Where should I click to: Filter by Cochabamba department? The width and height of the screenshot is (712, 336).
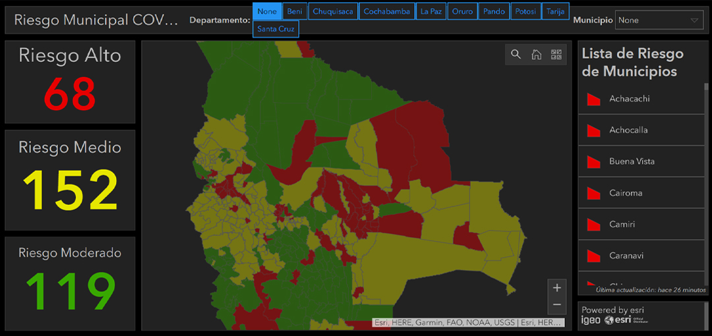pos(387,11)
